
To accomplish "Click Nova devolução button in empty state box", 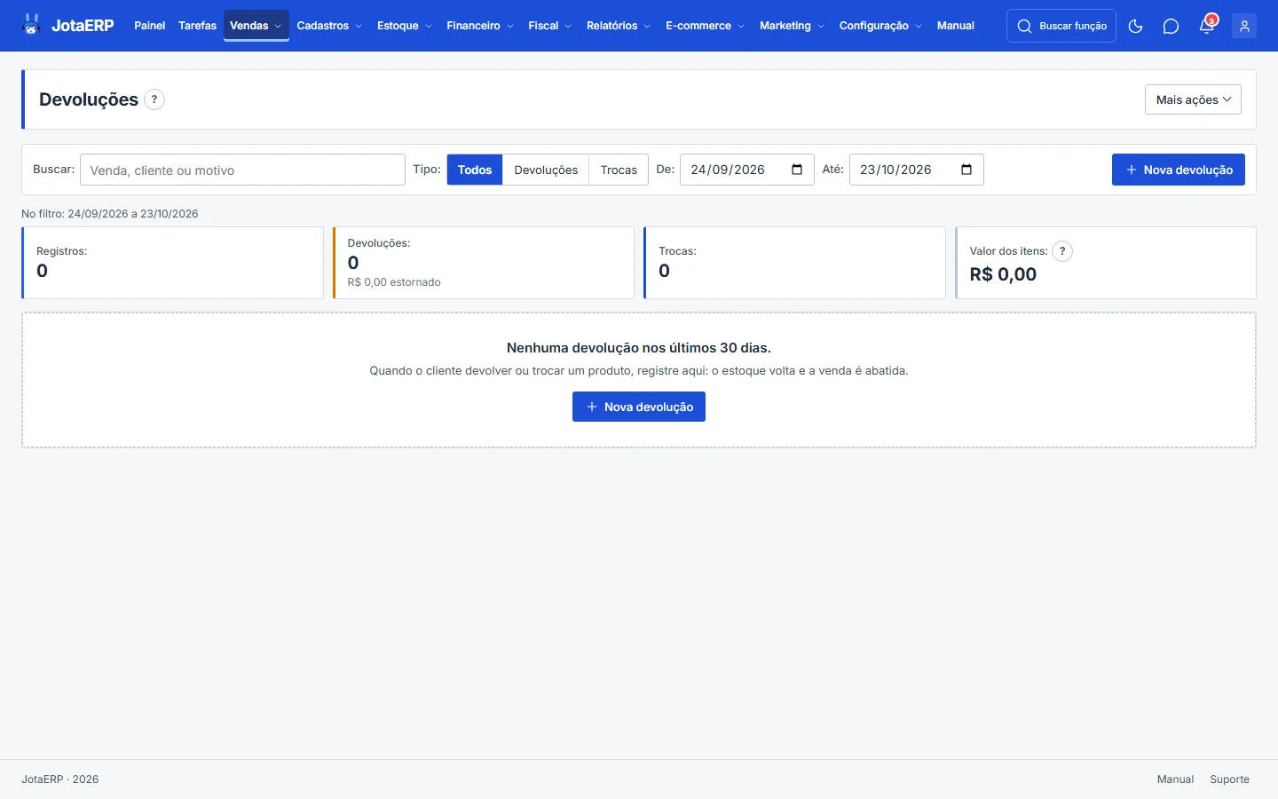I will point(639,407).
